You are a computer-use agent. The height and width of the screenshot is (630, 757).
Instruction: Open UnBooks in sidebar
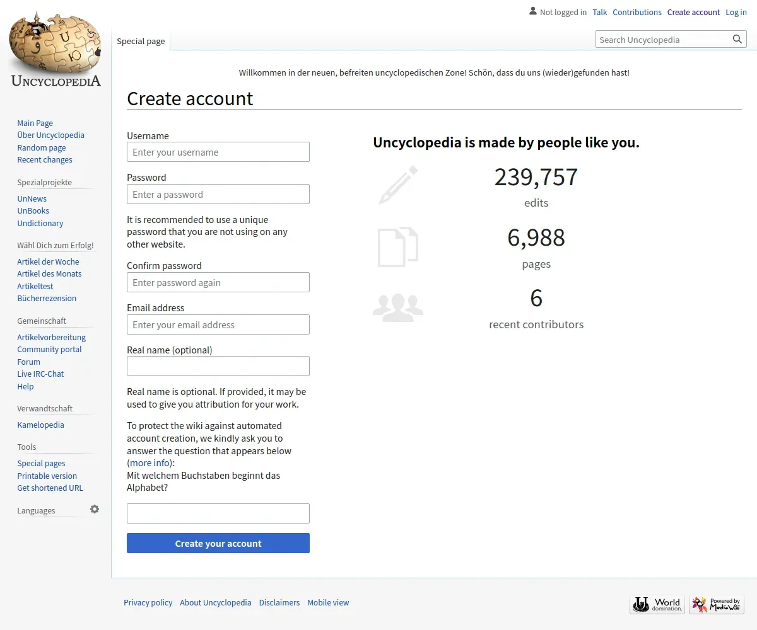point(33,210)
